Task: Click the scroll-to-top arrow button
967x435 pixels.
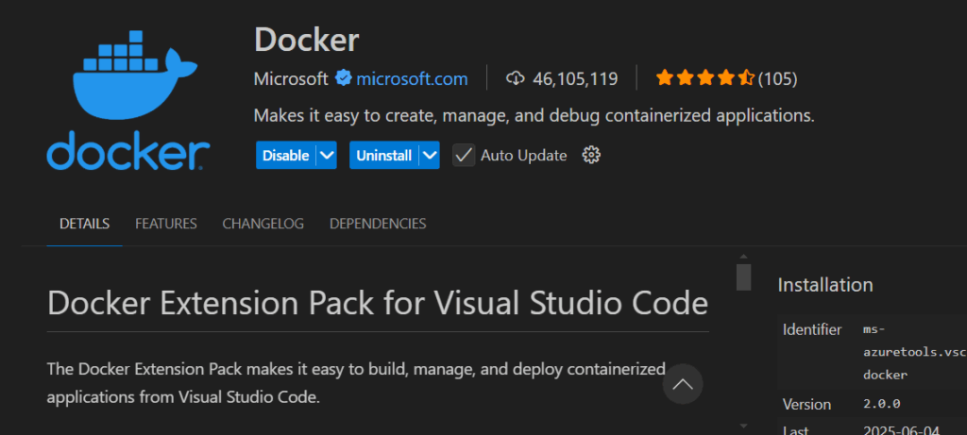Action: tap(683, 384)
